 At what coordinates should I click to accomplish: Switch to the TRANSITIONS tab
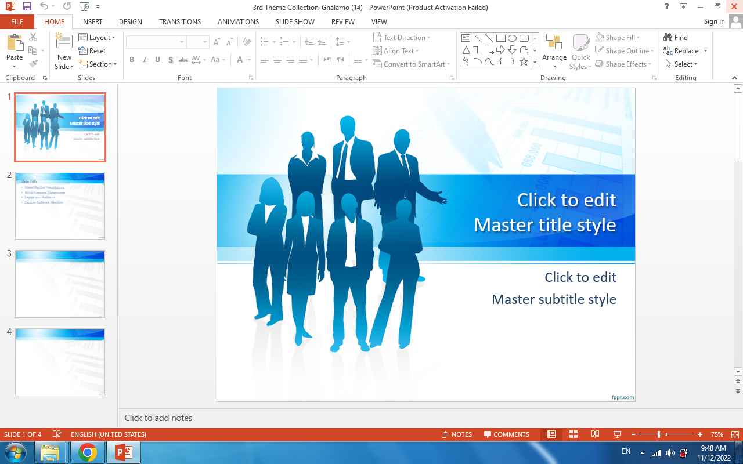click(x=180, y=21)
